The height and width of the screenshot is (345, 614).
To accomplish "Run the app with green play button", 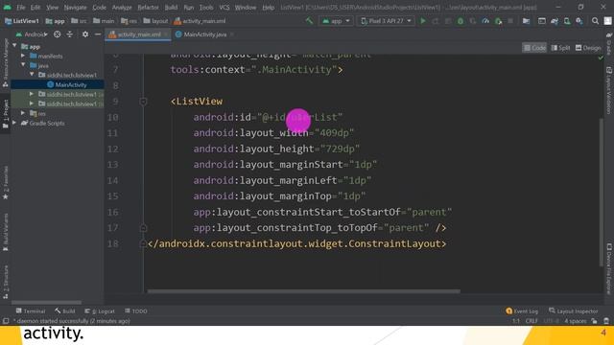I will pos(423,21).
